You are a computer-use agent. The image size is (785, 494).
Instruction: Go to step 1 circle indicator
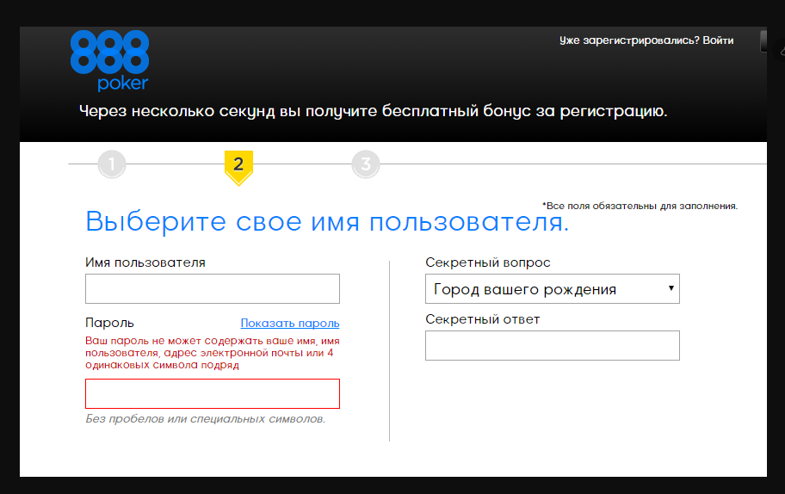coord(112,164)
